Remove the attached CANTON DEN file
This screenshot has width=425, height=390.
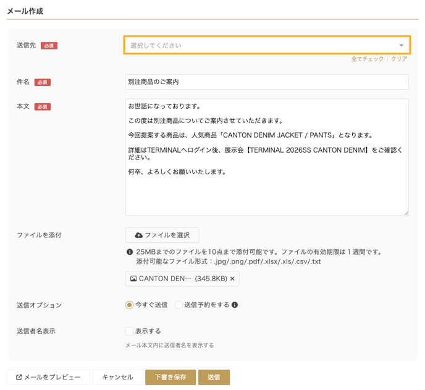(x=232, y=279)
